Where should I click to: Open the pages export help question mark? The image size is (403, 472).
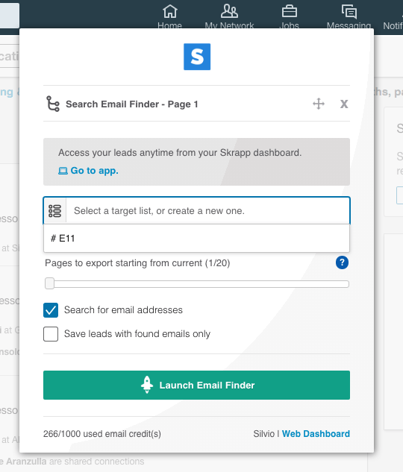342,262
